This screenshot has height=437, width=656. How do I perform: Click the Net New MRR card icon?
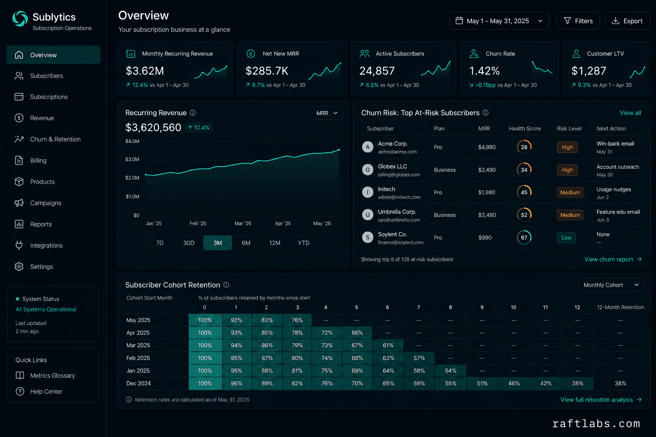coord(251,54)
